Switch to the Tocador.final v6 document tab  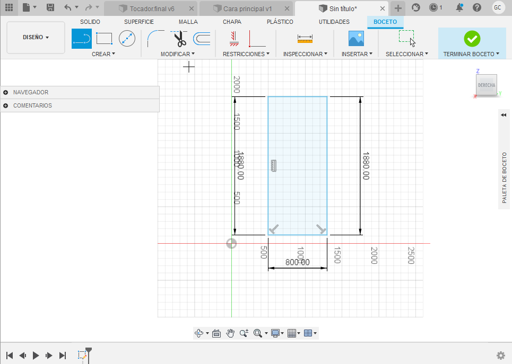[x=151, y=8]
